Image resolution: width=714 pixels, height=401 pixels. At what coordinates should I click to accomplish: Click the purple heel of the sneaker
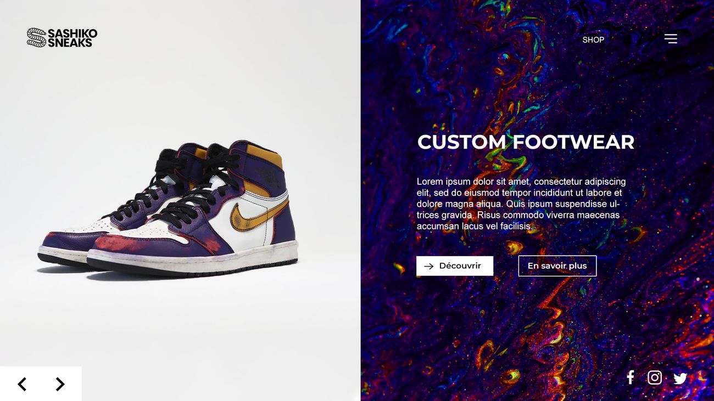[x=282, y=222]
